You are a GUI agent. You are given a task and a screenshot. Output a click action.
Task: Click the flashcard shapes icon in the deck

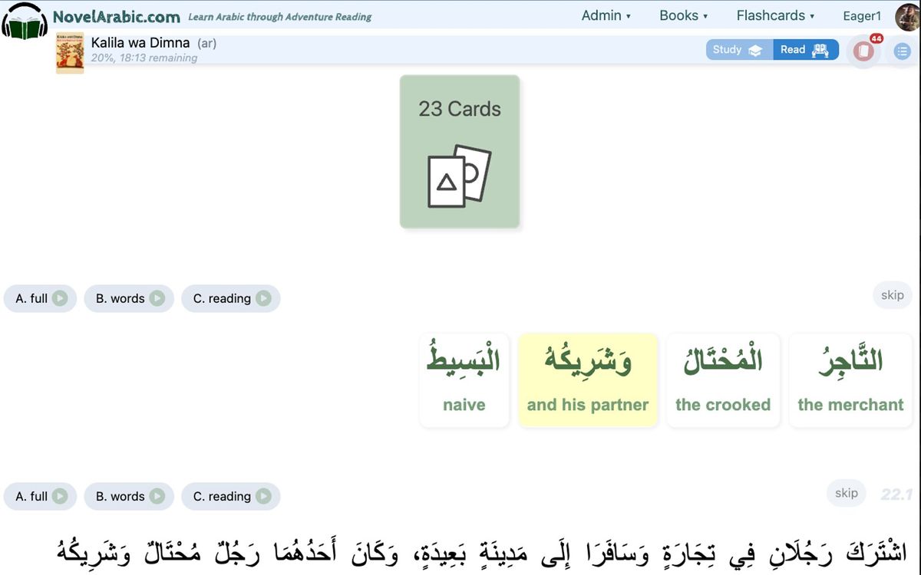pos(459,176)
